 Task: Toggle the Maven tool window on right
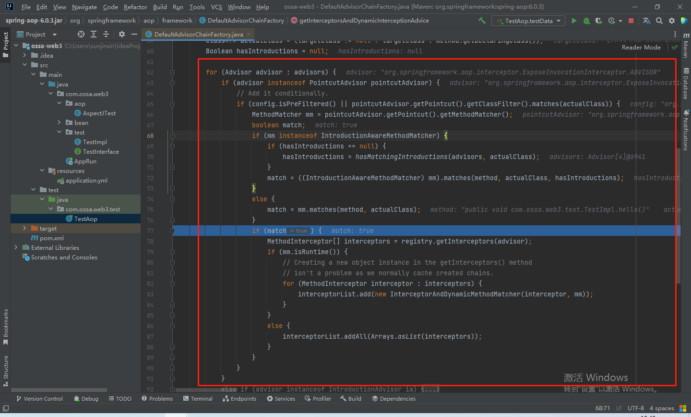click(x=686, y=46)
